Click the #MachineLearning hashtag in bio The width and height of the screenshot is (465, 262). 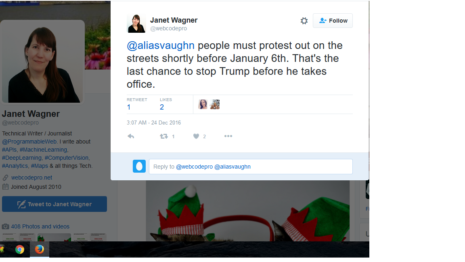coord(43,150)
